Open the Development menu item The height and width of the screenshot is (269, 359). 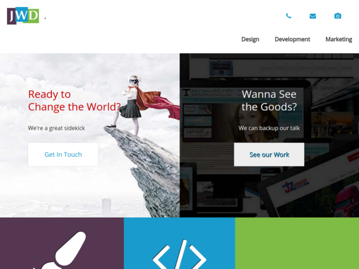tap(292, 39)
